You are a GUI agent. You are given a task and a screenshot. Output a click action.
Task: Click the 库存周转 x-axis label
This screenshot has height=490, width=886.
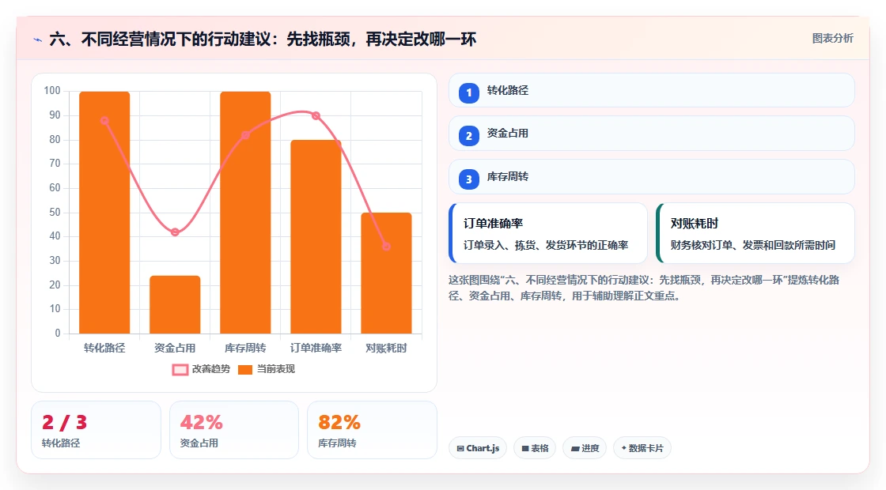pos(245,349)
